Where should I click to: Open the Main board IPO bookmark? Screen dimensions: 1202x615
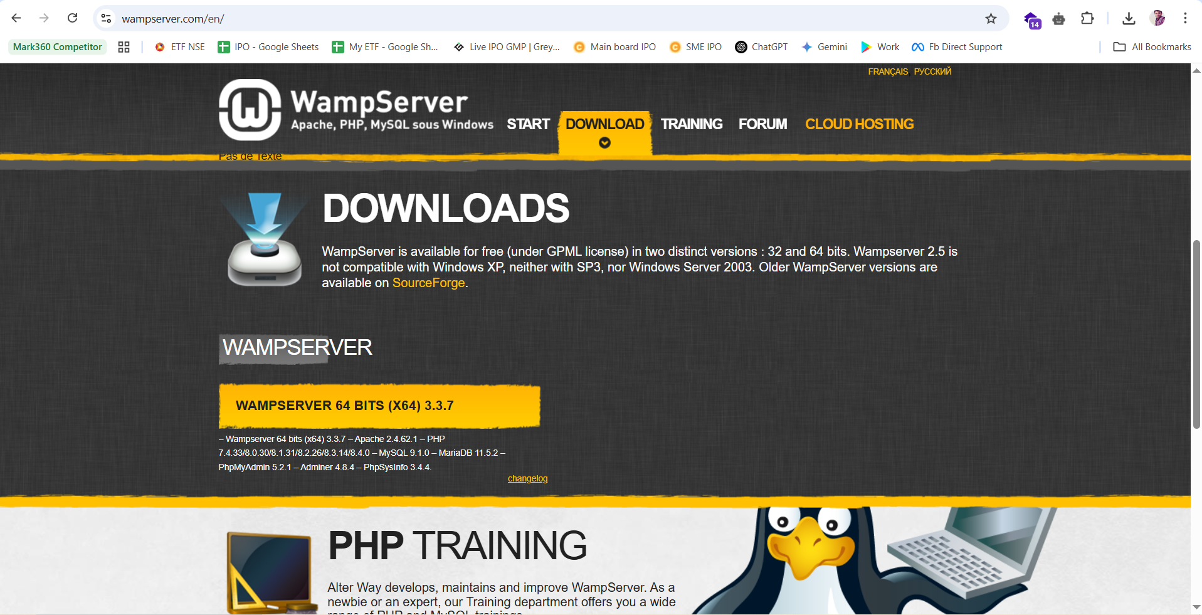pos(615,47)
